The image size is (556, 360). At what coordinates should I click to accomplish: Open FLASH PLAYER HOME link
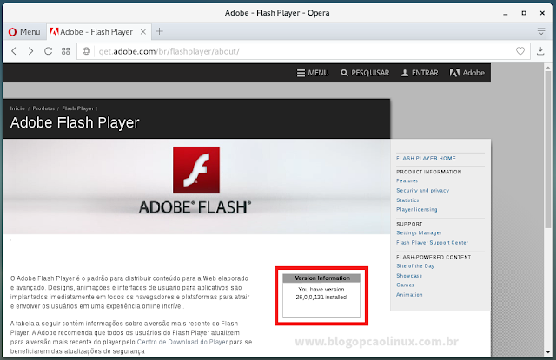(426, 158)
